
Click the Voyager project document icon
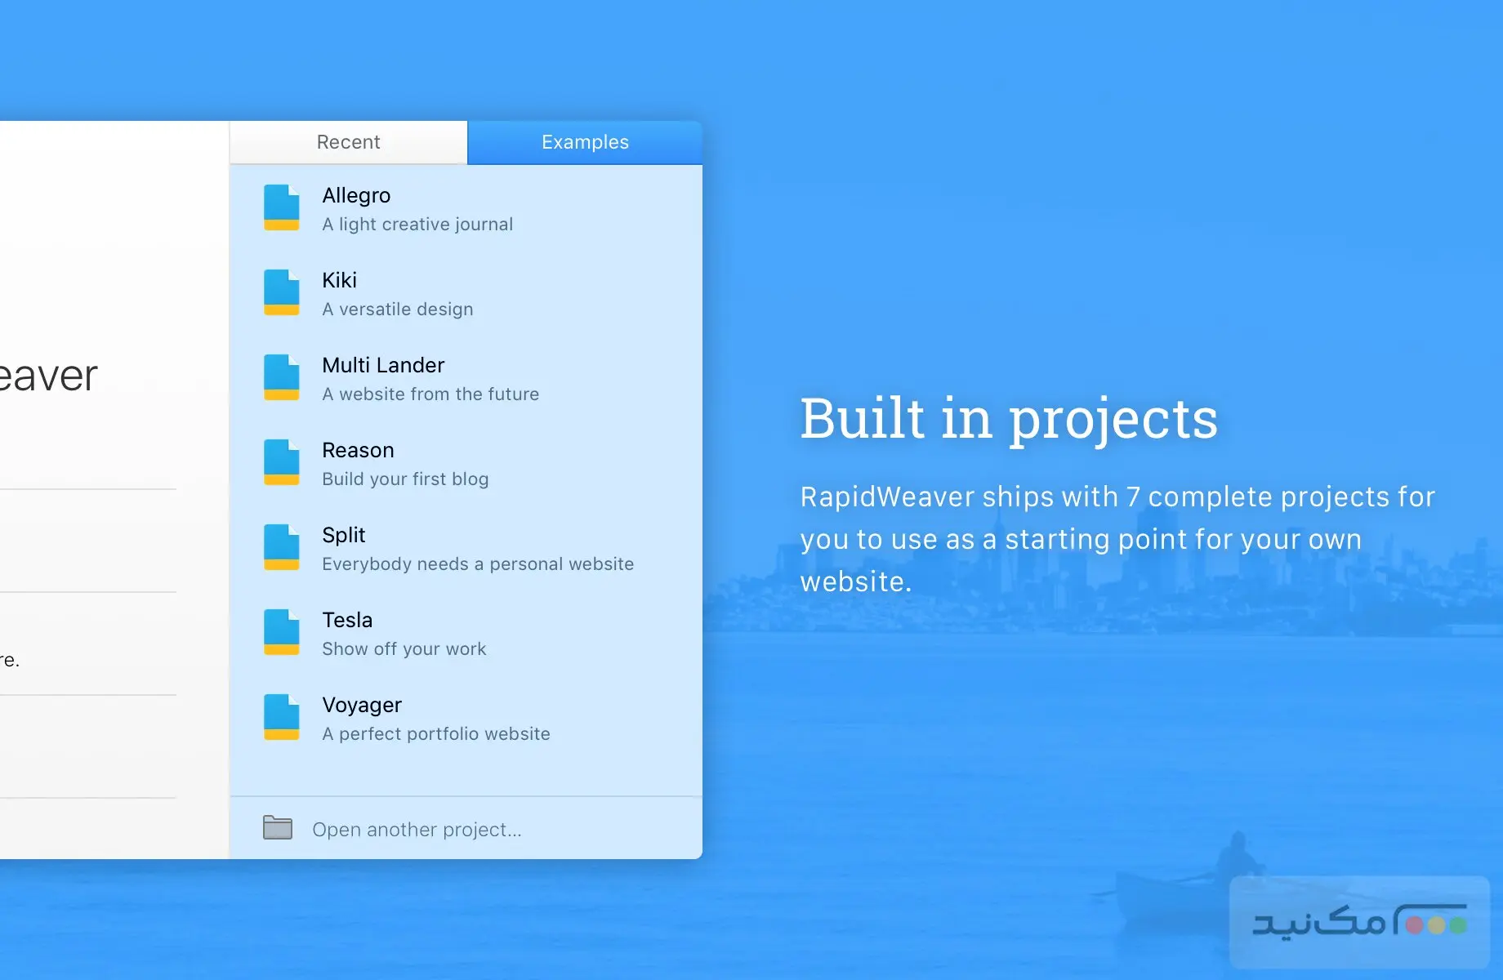click(281, 718)
